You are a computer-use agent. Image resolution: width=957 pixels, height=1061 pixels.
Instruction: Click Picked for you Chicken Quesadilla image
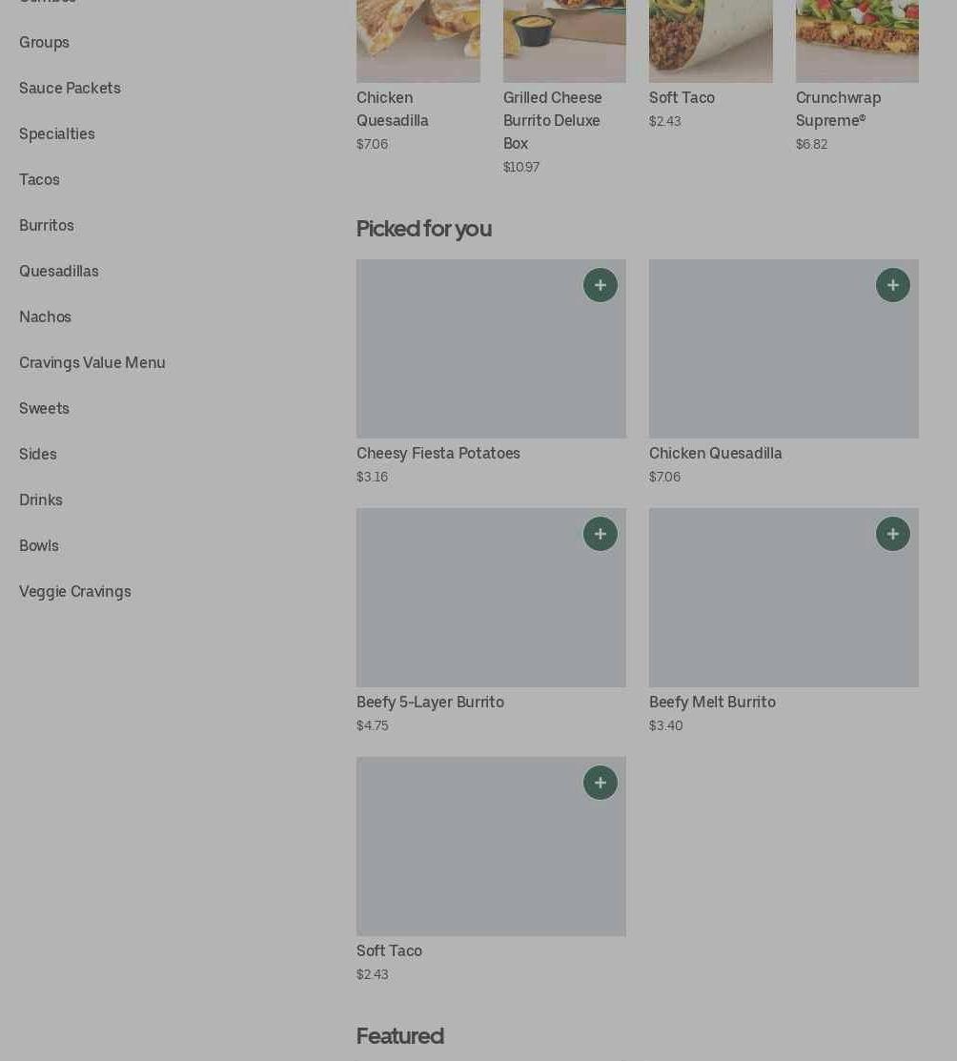click(784, 349)
